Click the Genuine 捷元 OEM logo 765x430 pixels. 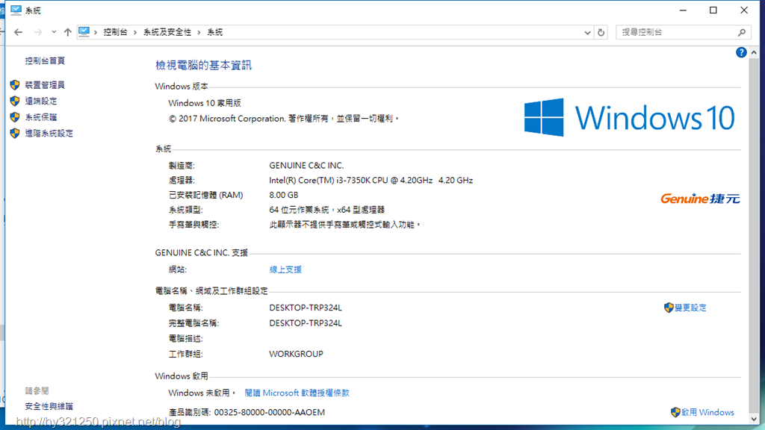tap(700, 199)
